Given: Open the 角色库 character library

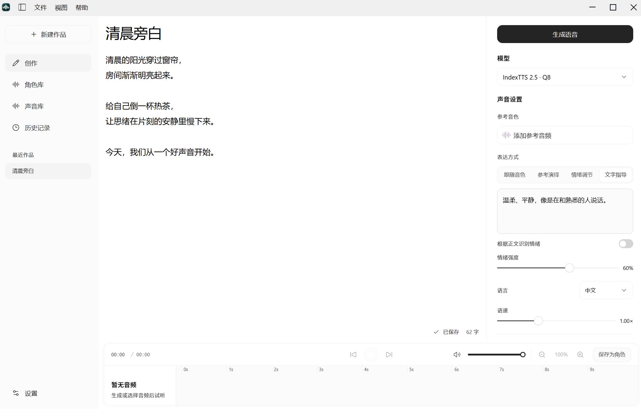Looking at the screenshot, I should 48,85.
